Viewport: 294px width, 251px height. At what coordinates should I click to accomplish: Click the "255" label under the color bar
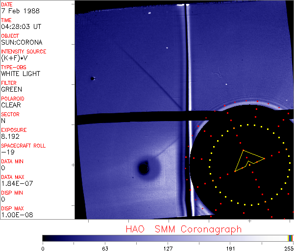[288, 248]
